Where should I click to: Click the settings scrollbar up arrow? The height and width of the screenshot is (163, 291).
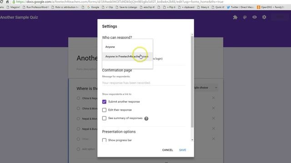click(192, 34)
